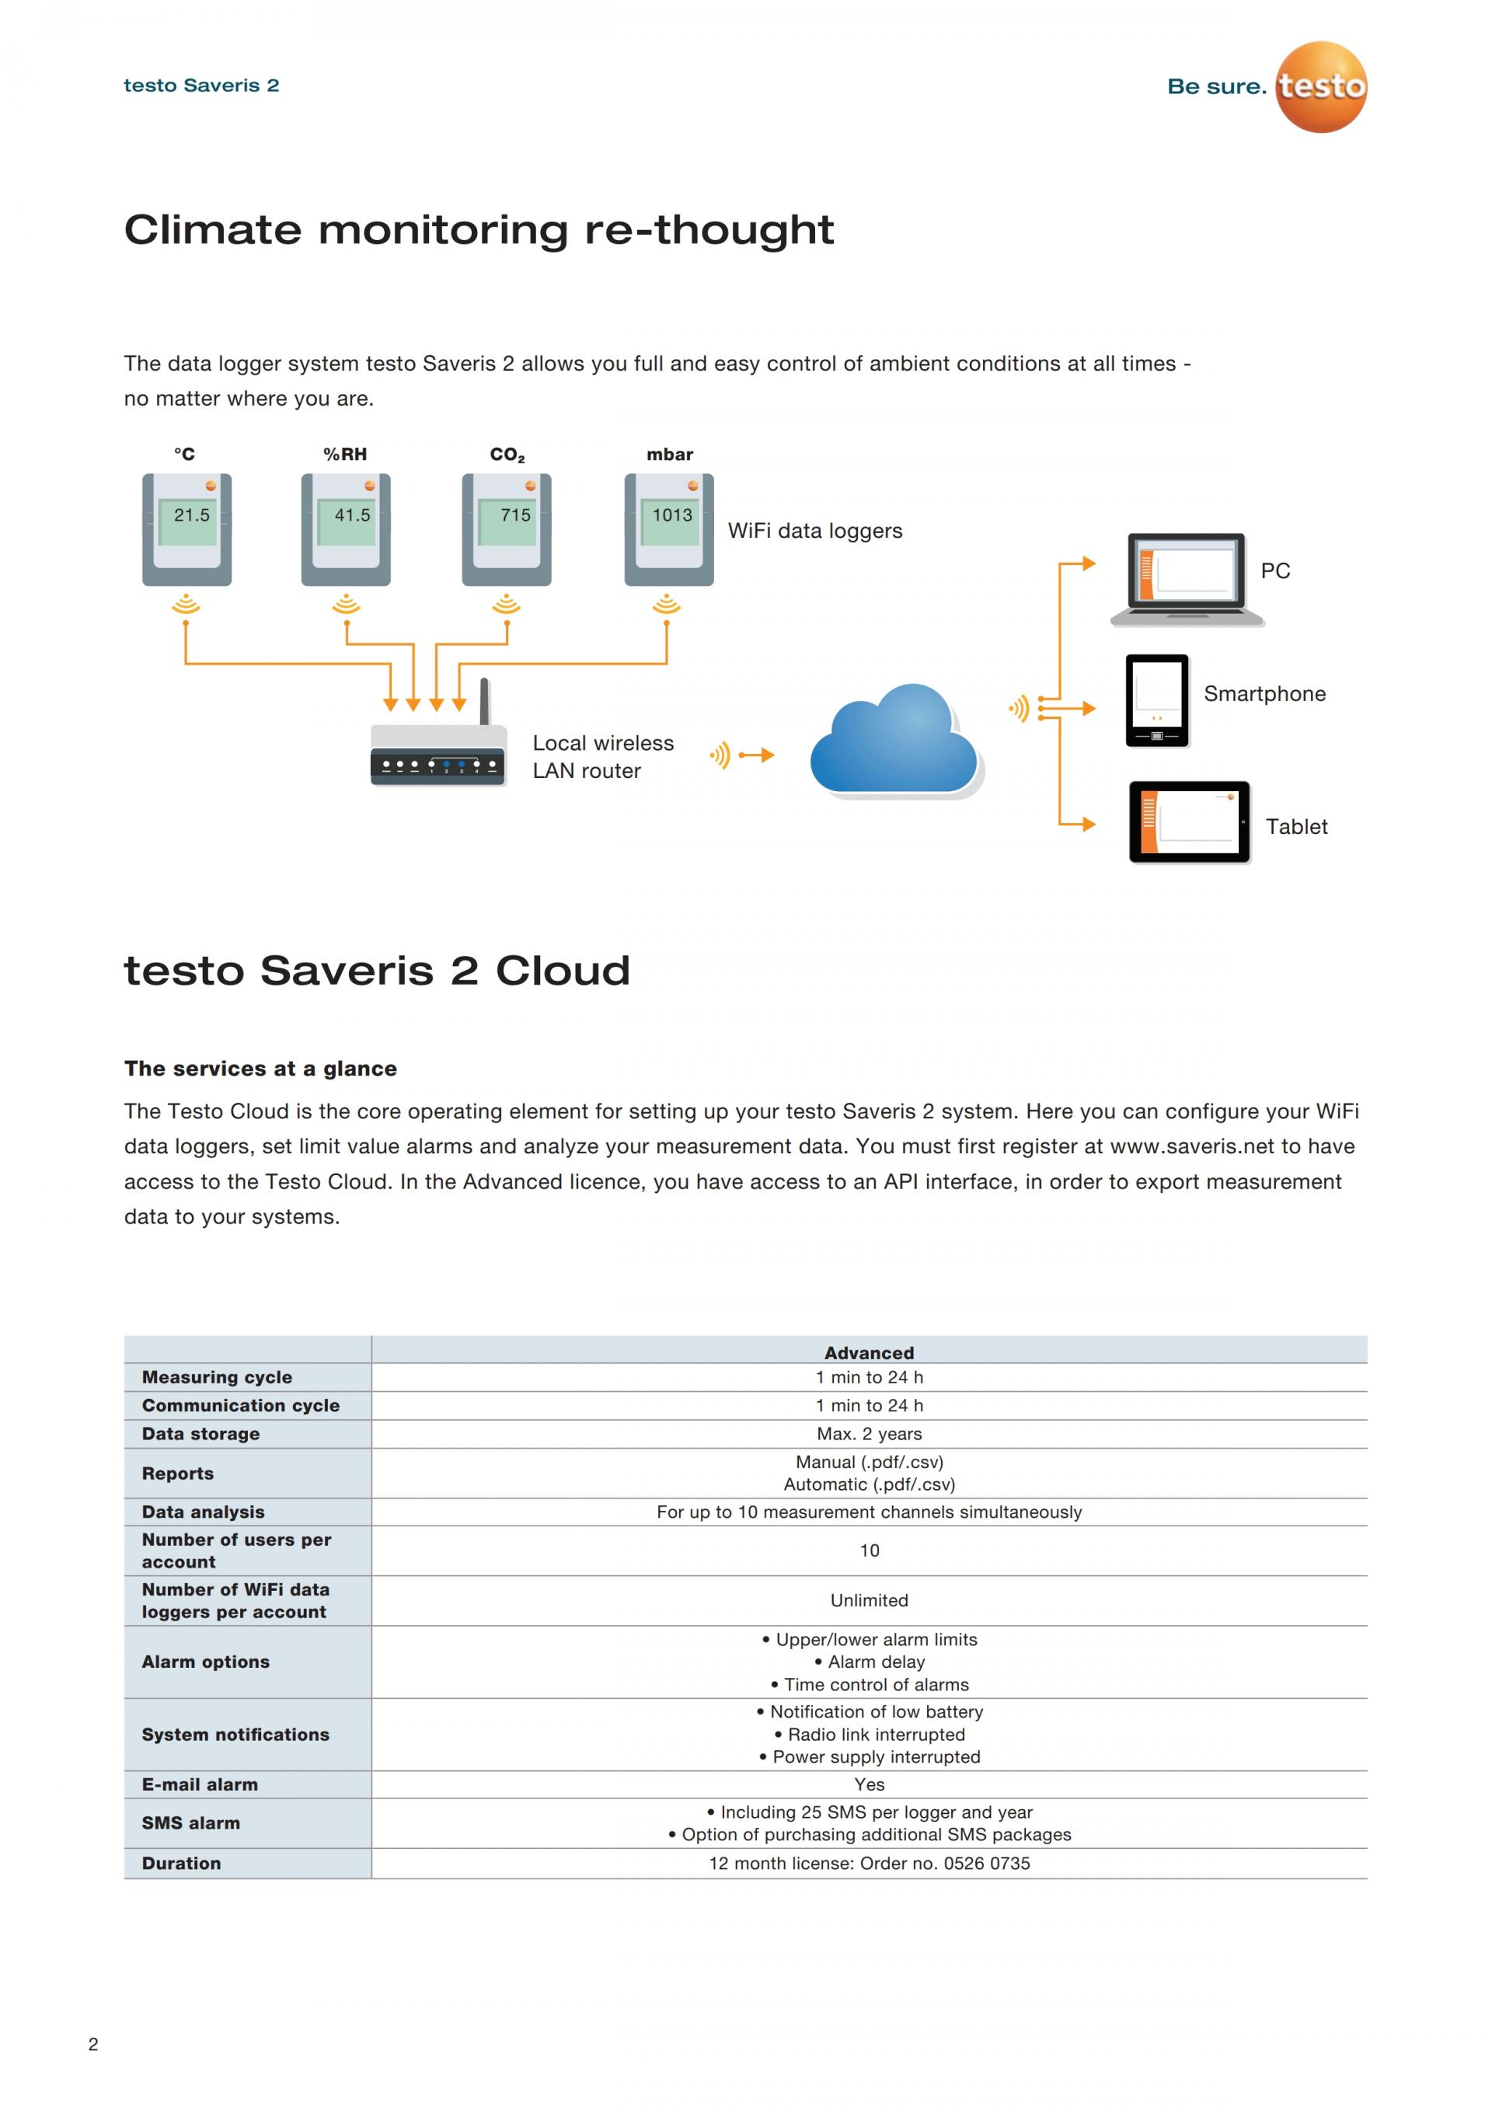
Task: Click the 'Alarm options' row label
Action: (x=206, y=1662)
